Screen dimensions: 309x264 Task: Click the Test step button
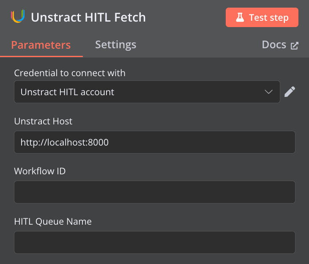262,17
